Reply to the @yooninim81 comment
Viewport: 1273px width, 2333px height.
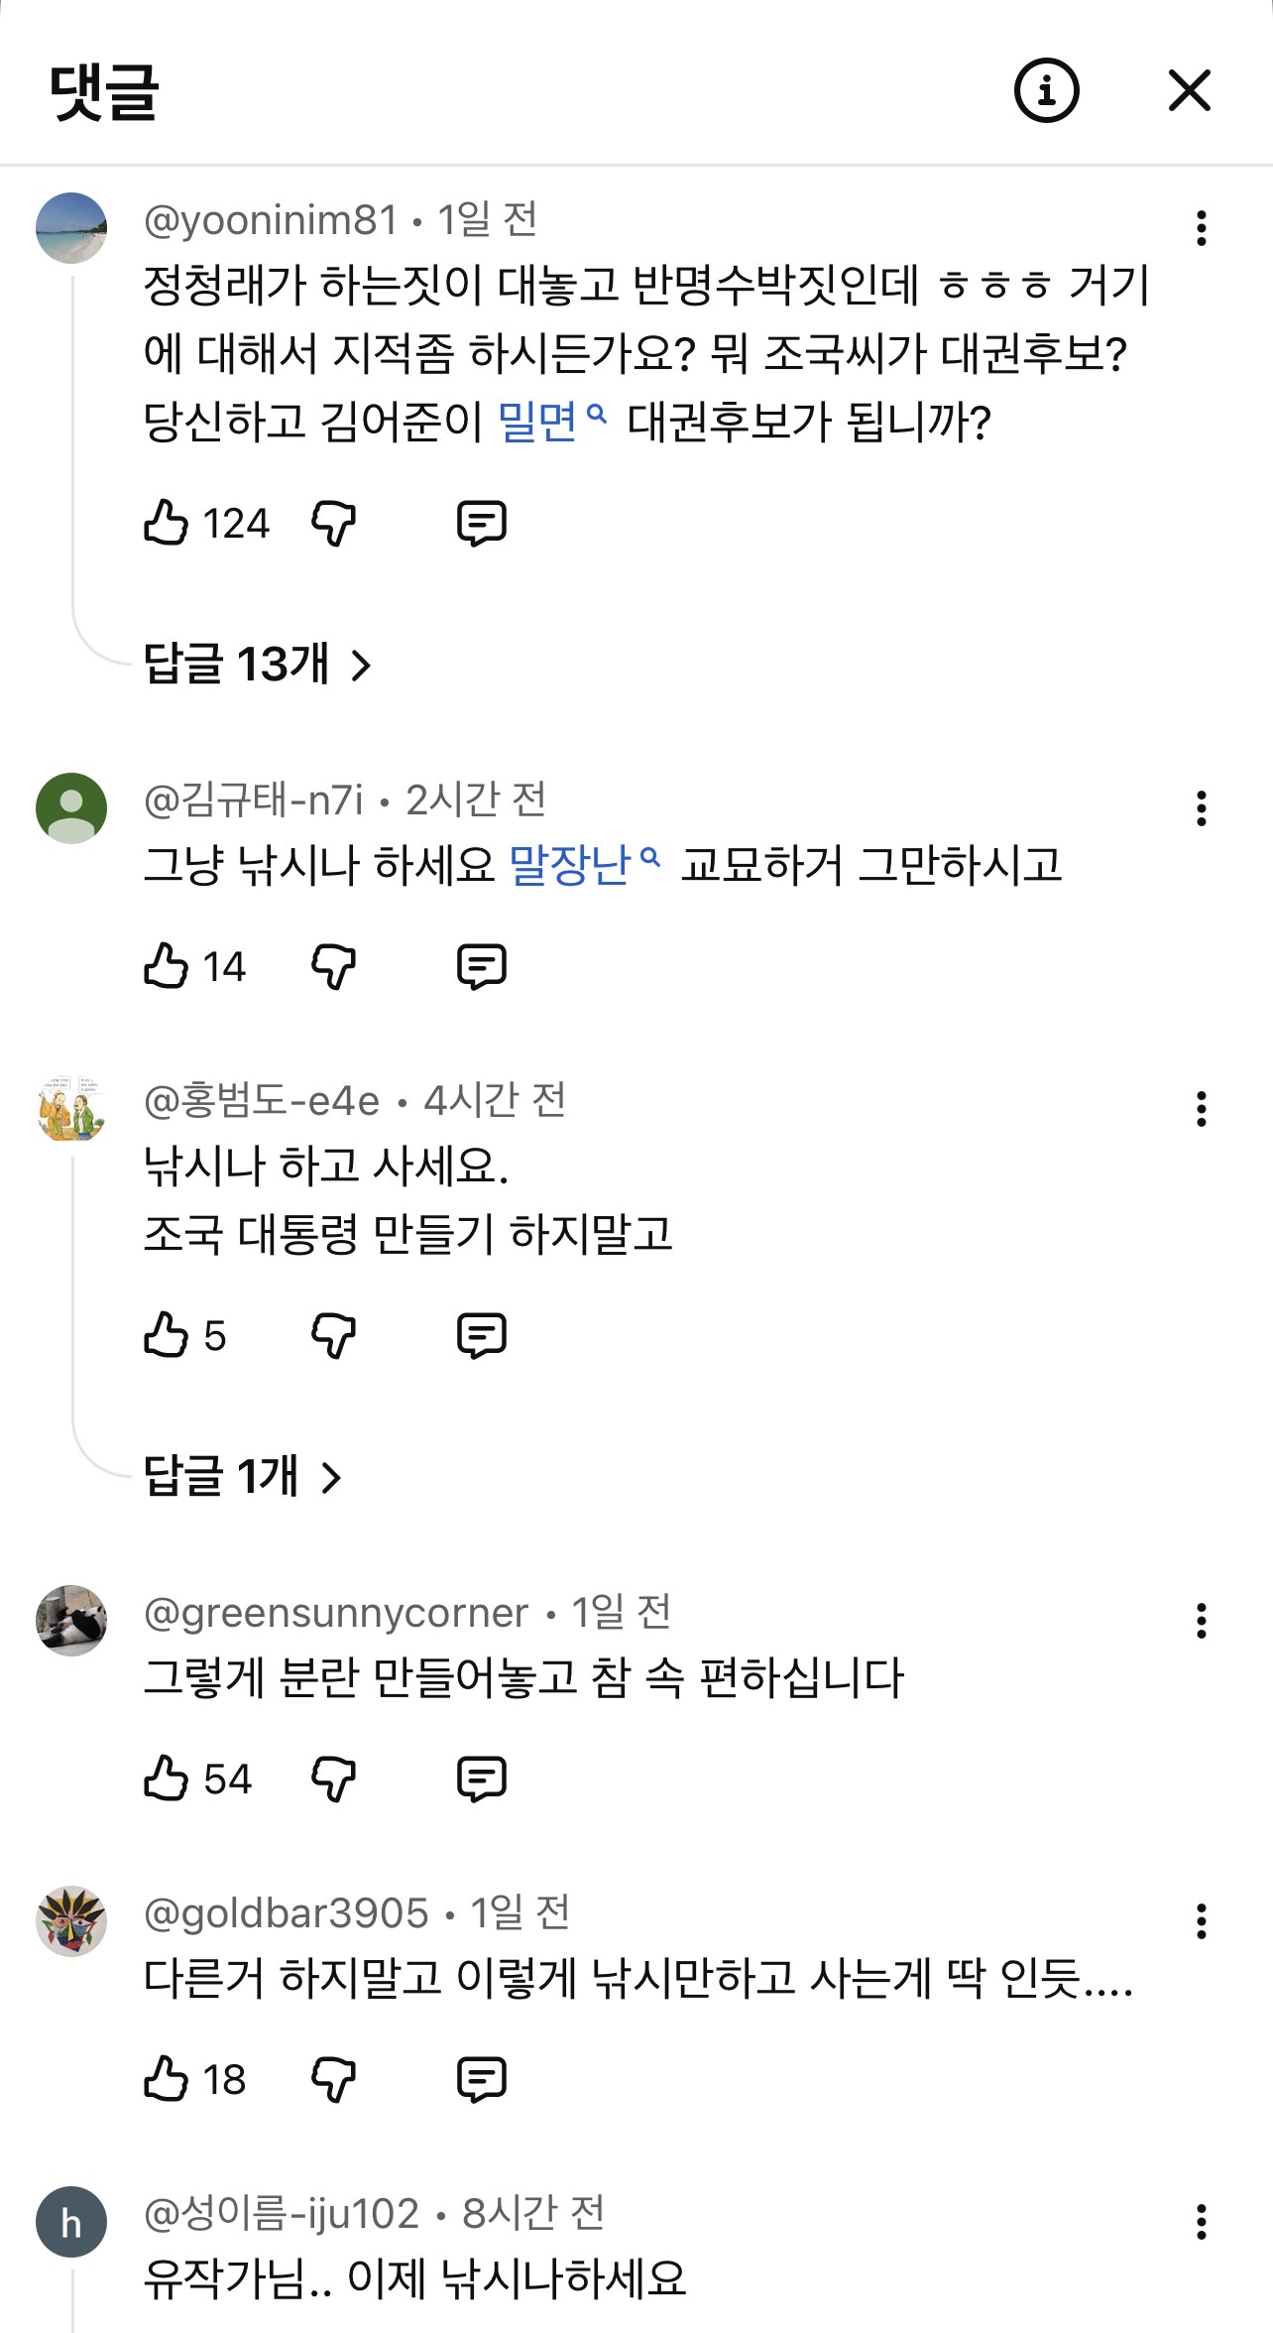(482, 523)
